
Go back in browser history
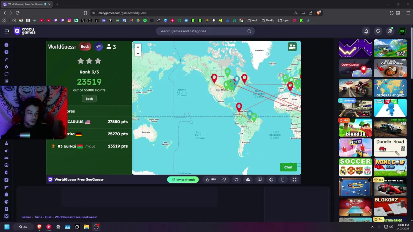5,13
